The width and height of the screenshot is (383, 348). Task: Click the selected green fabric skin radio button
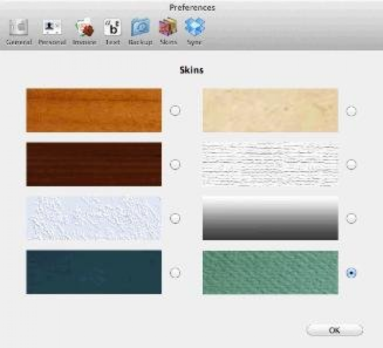click(351, 273)
